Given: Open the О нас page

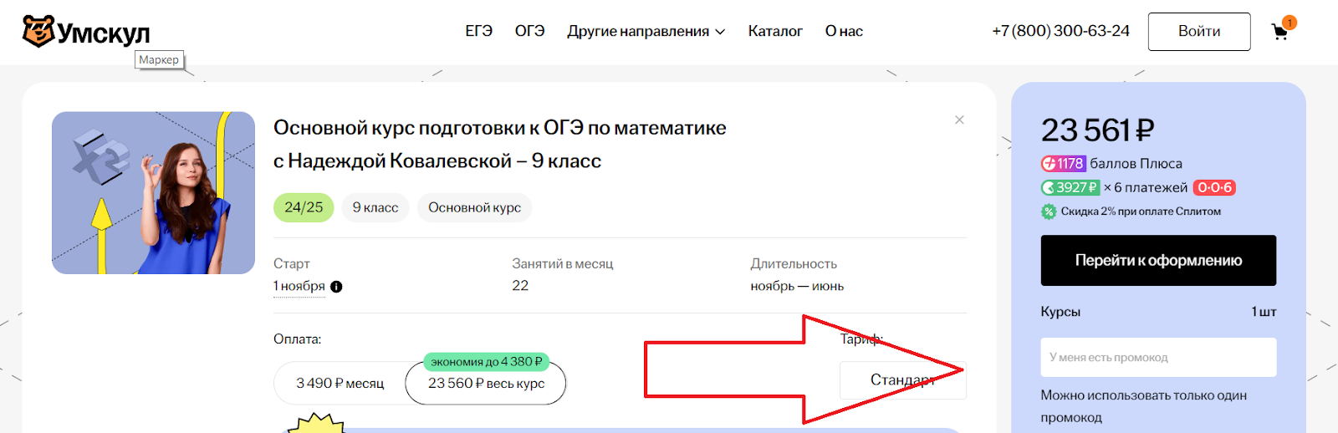Looking at the screenshot, I should (x=844, y=31).
